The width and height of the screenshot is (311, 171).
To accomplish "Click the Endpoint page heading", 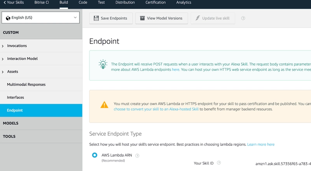I will click(104, 41).
